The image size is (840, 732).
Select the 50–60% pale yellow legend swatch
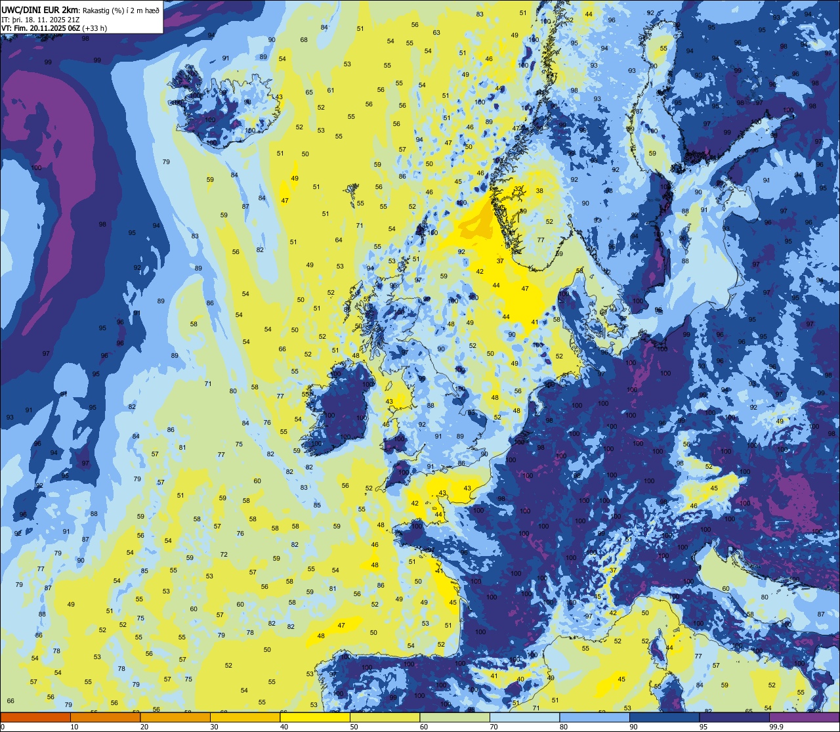point(385,718)
